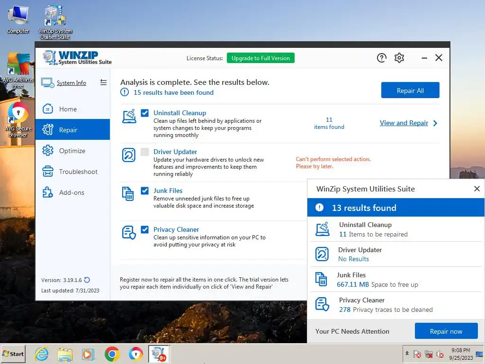Click the WinZip System Utilities Suite logo
Viewport: 485px width, 364px height.
77,58
